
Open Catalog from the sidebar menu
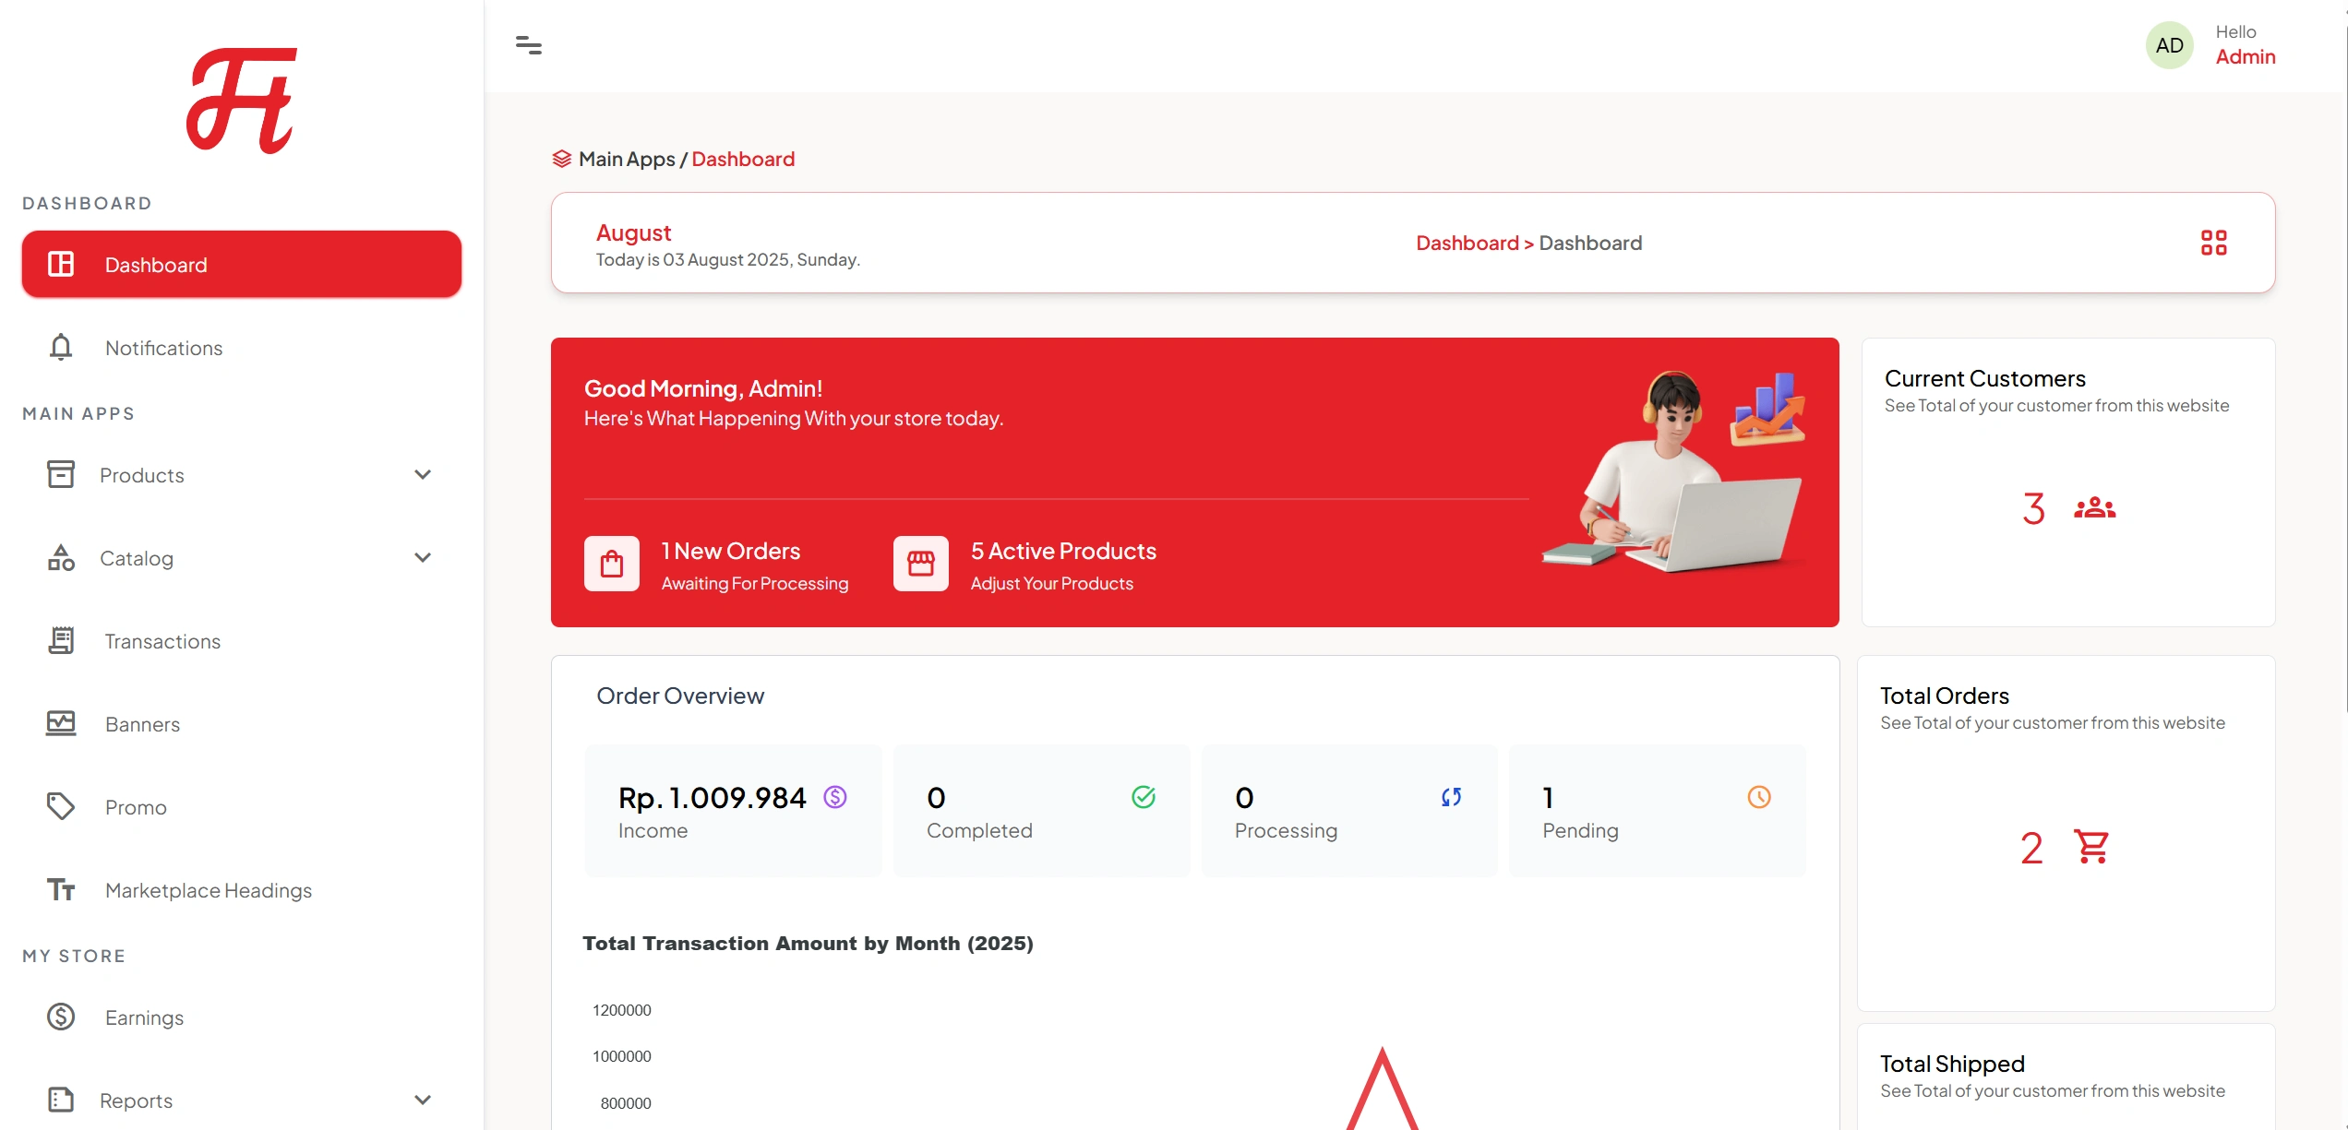pyautogui.click(x=136, y=558)
